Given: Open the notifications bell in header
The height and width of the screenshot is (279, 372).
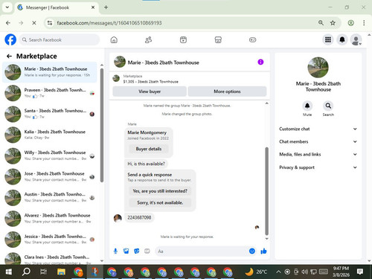Looking at the screenshot, I should (342, 39).
